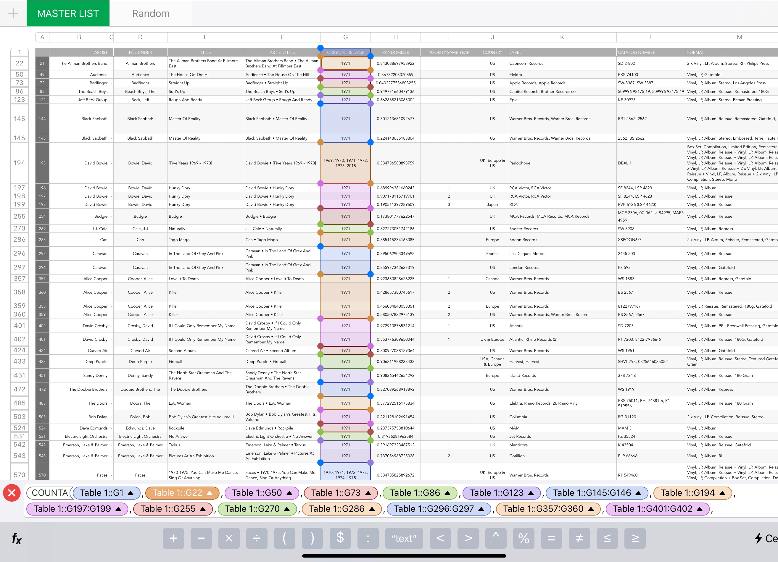The image size is (778, 562).
Task: Expand the Table 1::G145:G146 reference options
Action: point(638,493)
